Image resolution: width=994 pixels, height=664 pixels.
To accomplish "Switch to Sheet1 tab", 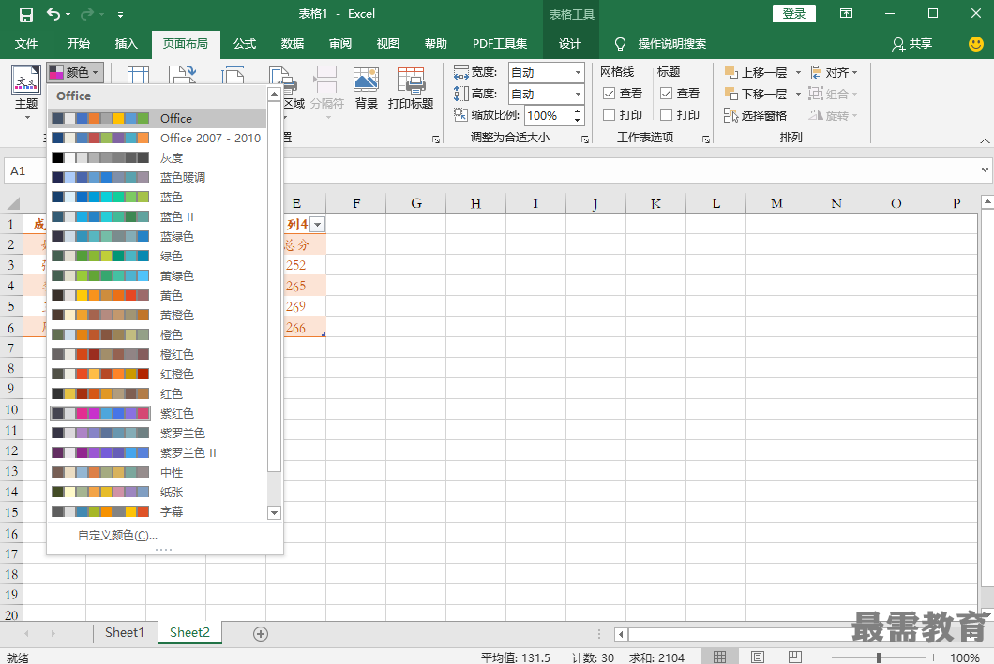I will point(124,632).
